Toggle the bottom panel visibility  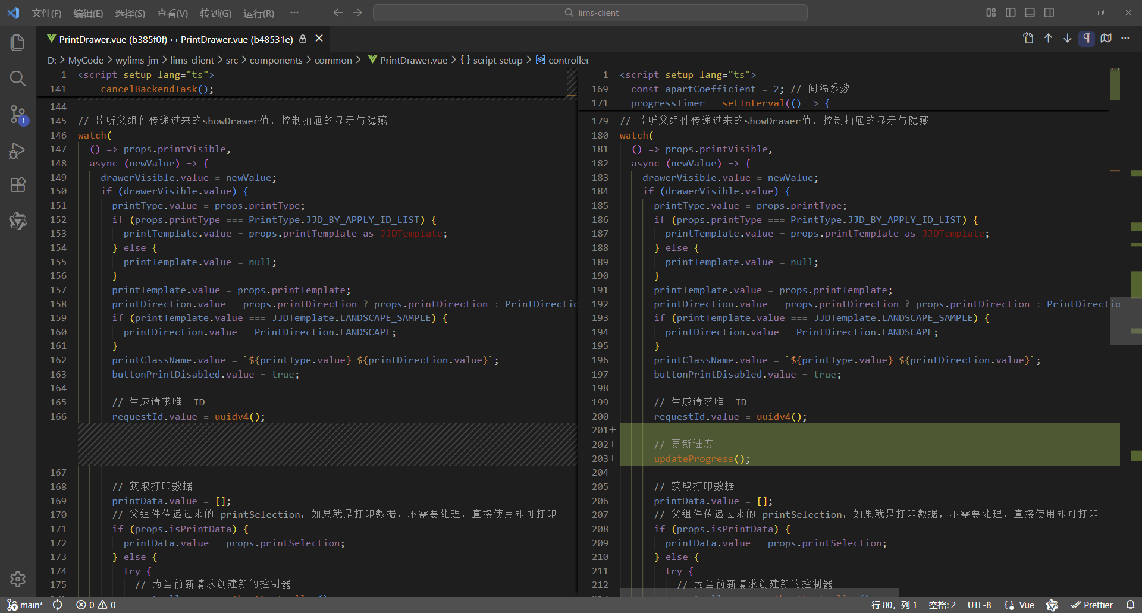pos(1030,12)
